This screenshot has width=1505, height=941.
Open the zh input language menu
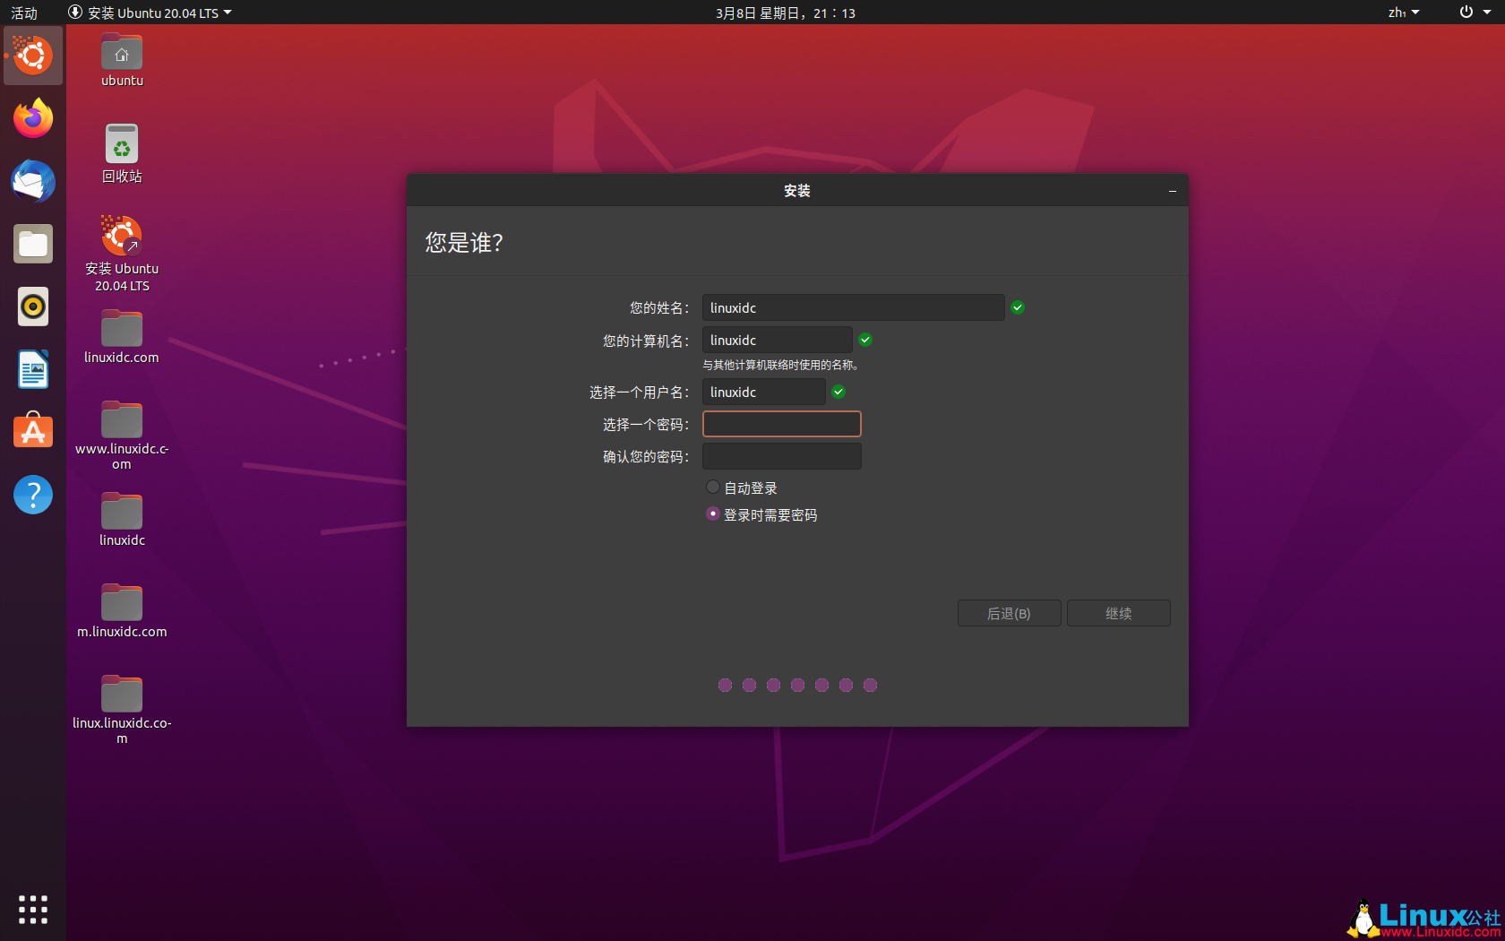click(1402, 13)
